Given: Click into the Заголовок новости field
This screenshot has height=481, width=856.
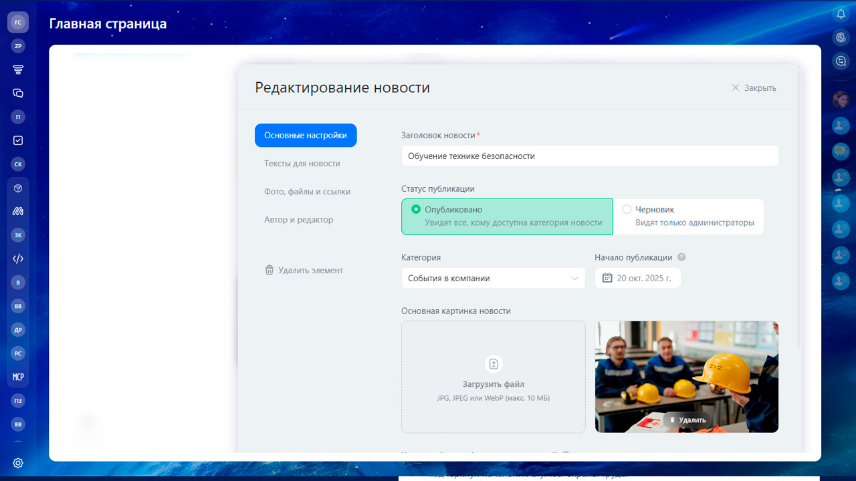Looking at the screenshot, I should click(x=590, y=156).
